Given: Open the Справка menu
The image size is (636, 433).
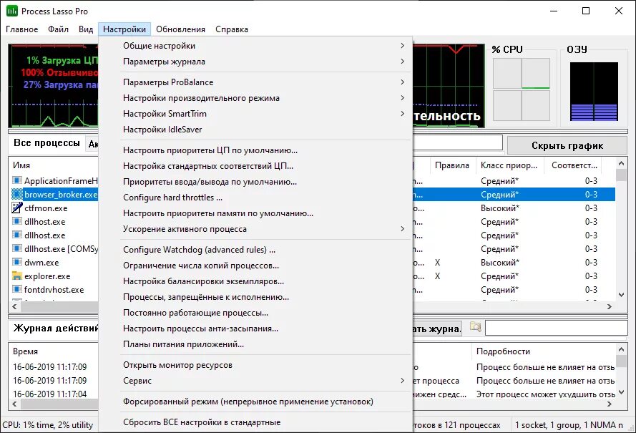Looking at the screenshot, I should (x=232, y=29).
